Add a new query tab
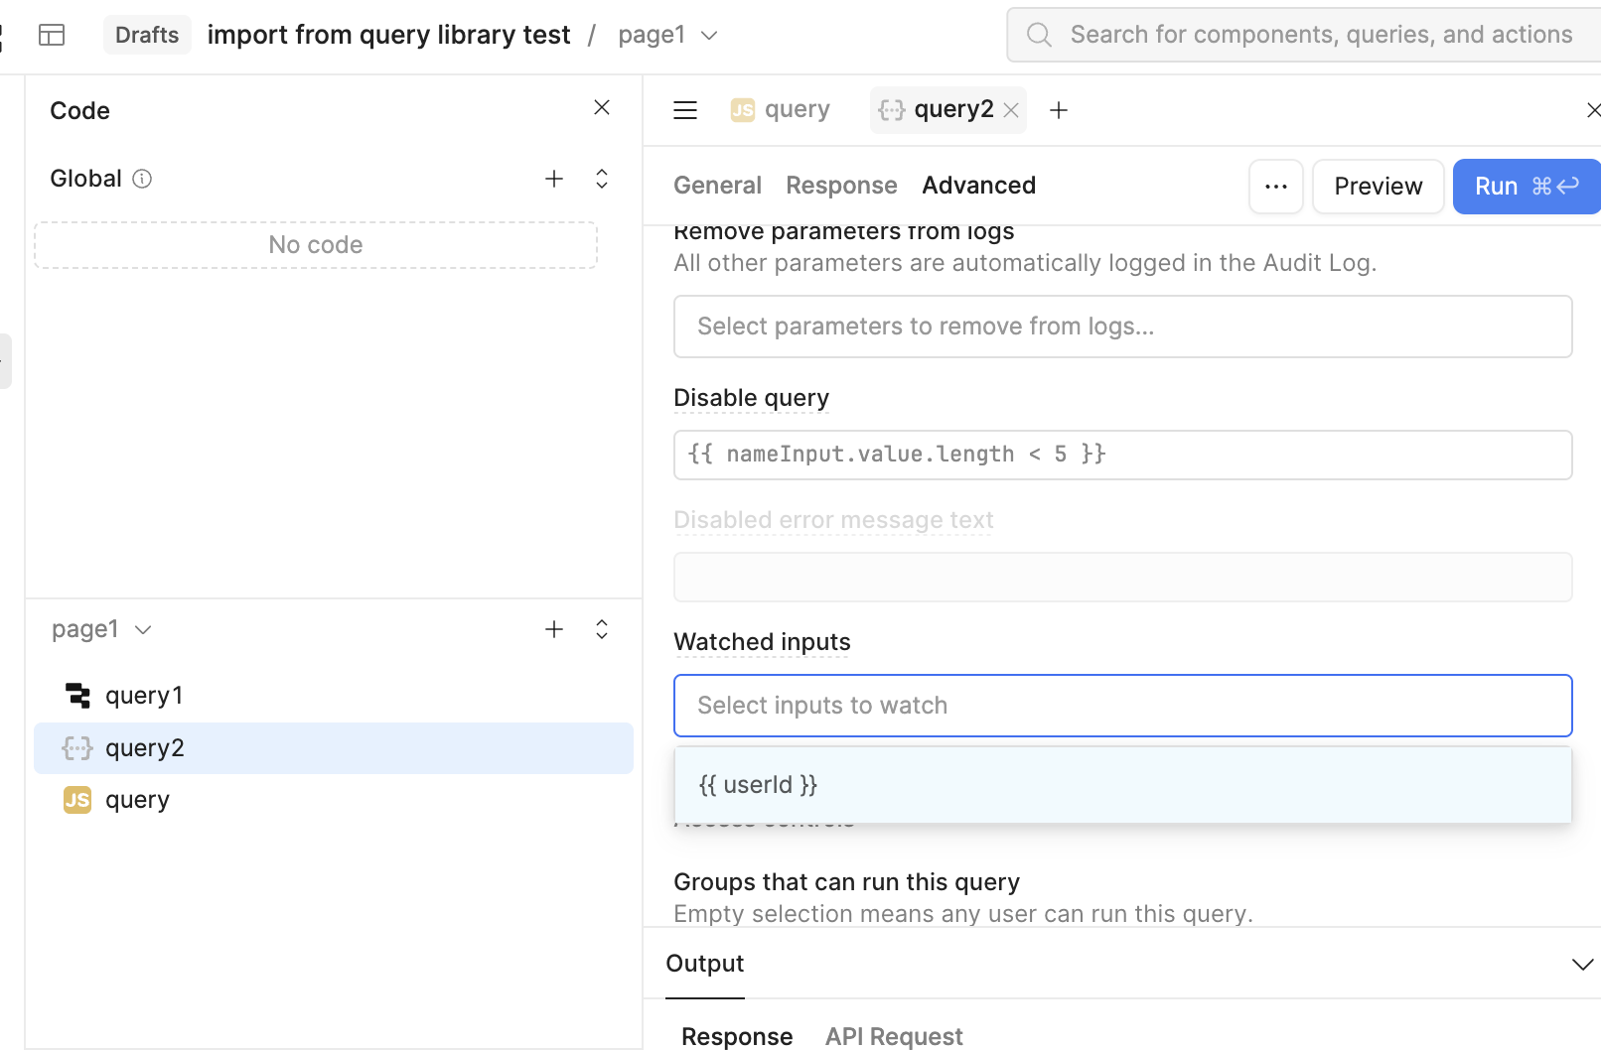This screenshot has height=1050, width=1601. 1059,110
